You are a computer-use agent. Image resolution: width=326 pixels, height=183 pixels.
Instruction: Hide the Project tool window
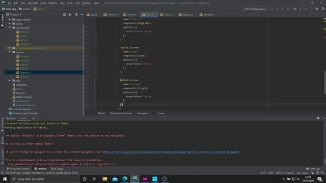[x=82, y=15]
